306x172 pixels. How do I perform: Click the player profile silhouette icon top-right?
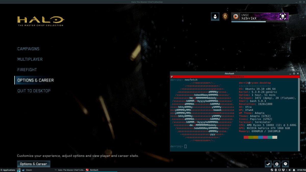[214, 16]
